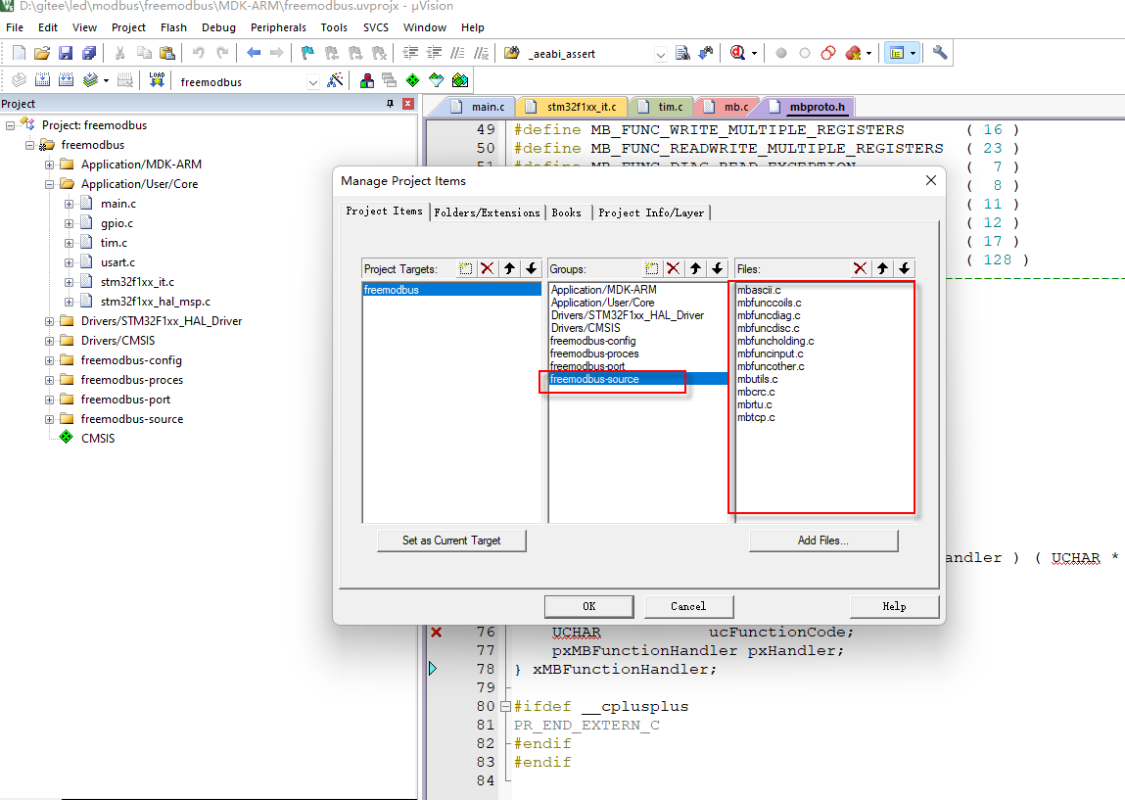1125x800 pixels.
Task: Navigate back to previous location
Action: [254, 53]
